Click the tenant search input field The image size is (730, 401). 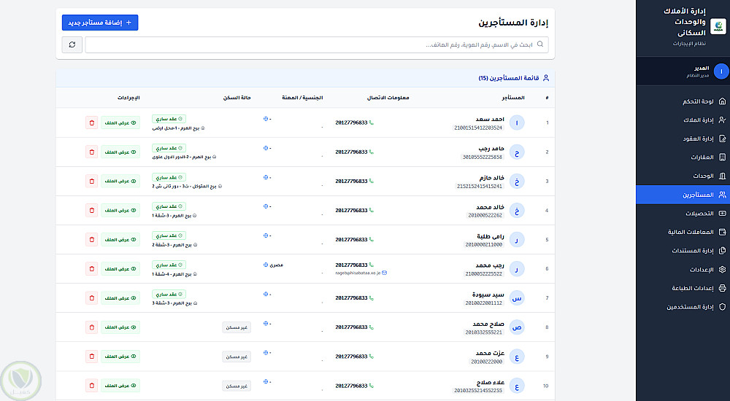pos(314,45)
